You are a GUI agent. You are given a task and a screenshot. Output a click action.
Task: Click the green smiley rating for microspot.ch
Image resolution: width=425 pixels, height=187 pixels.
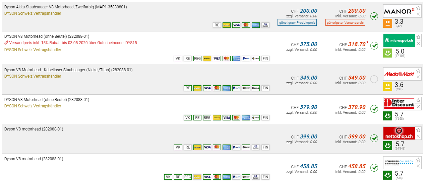coord(388,53)
